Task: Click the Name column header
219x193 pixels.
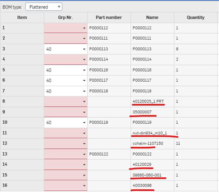Action: point(152,18)
